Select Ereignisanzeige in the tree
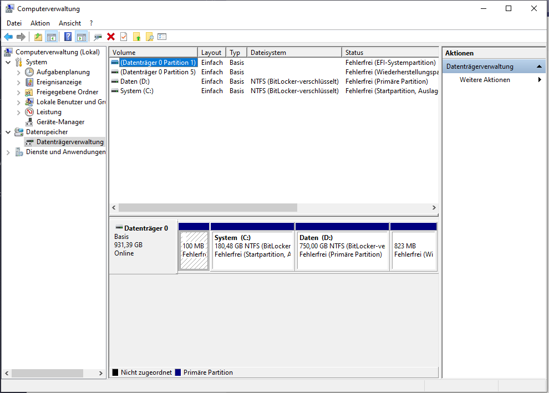Viewport: 549px width, 393px height. coord(59,82)
